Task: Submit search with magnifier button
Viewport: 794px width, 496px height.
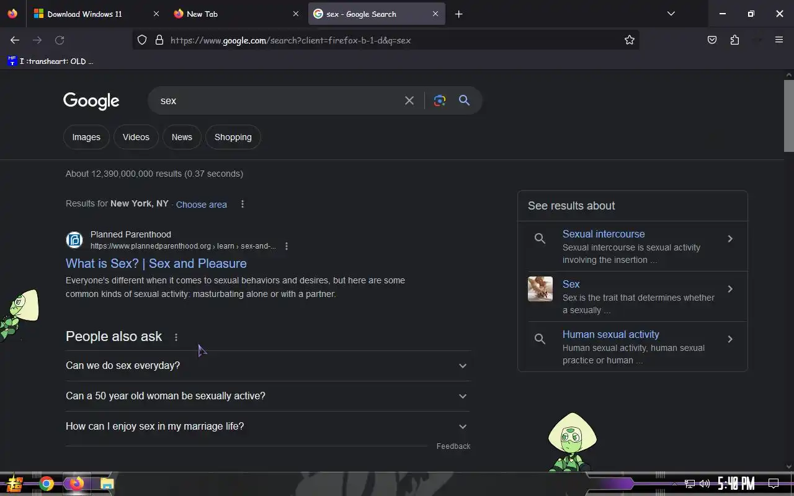Action: click(464, 100)
